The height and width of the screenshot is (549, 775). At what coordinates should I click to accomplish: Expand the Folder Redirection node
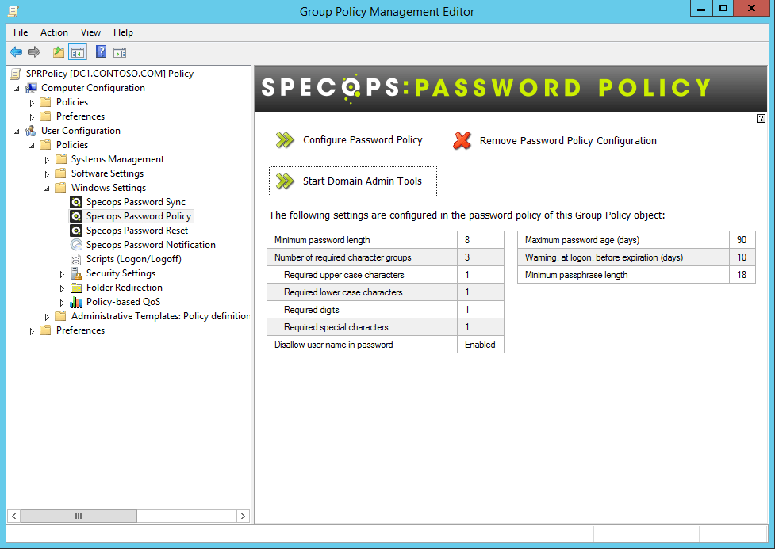click(62, 289)
